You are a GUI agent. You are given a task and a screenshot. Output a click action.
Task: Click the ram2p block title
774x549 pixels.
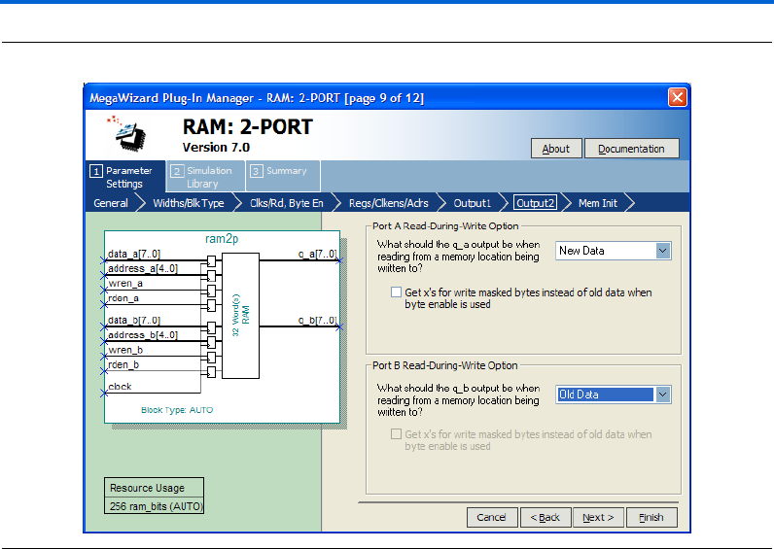222,239
